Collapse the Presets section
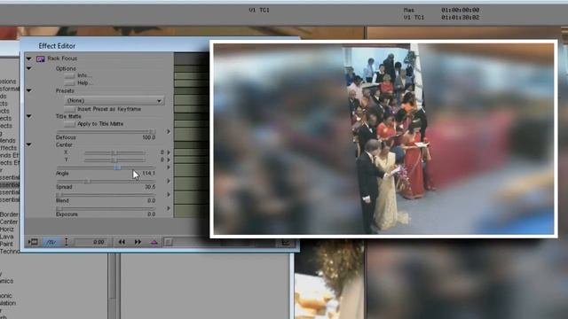This screenshot has width=568, height=319. 28,90
